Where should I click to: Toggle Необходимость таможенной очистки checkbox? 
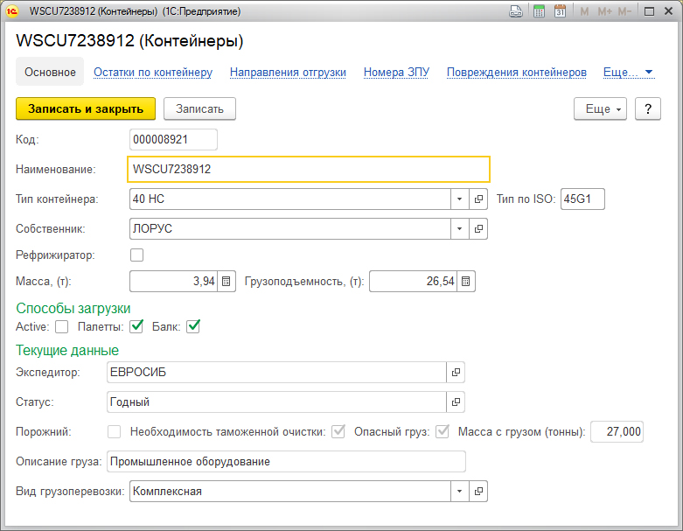[338, 431]
